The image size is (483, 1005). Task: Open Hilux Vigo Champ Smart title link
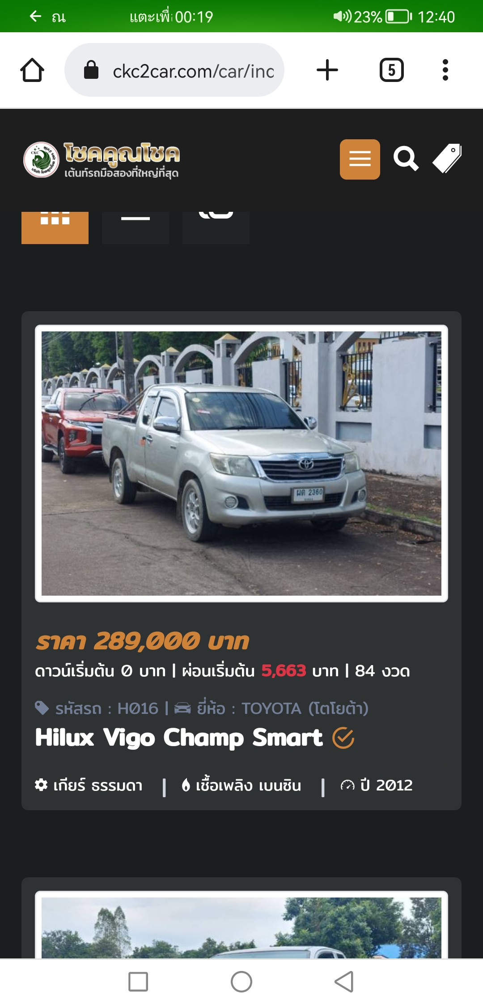click(179, 738)
